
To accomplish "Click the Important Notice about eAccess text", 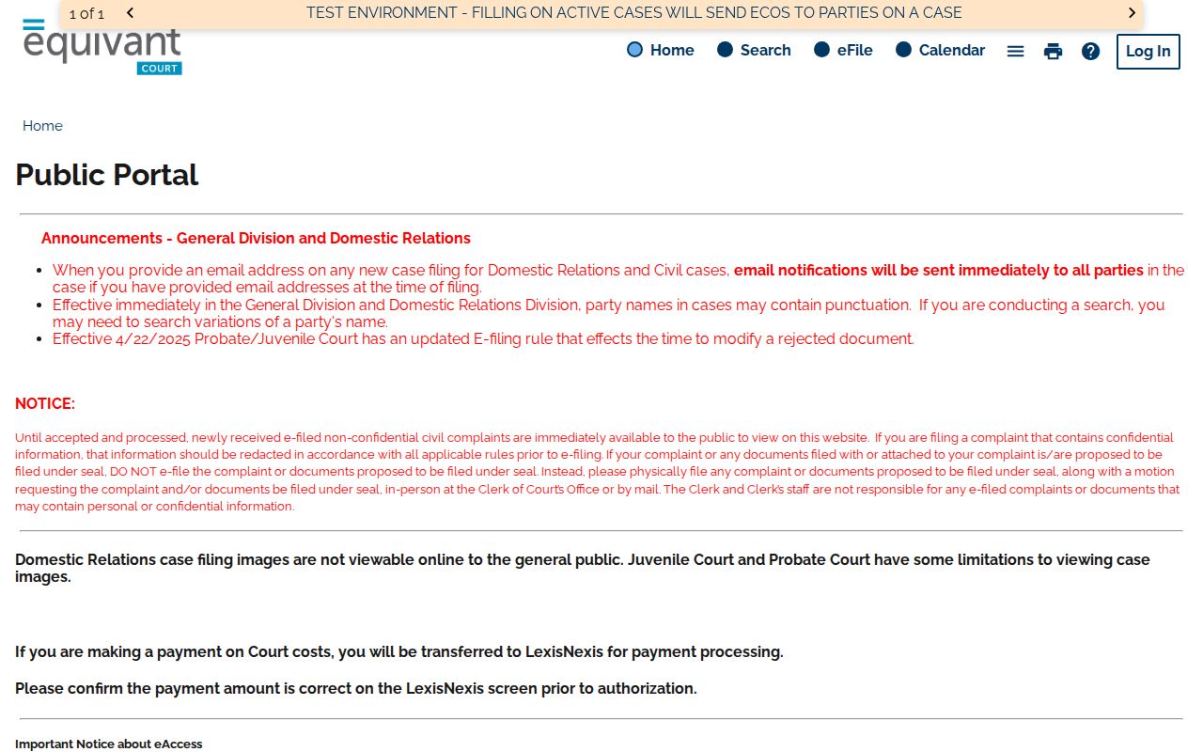I will pos(109,744).
